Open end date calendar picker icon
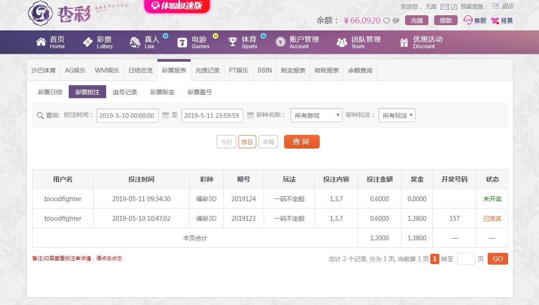Image resolution: width=539 pixels, height=305 pixels. point(250,115)
